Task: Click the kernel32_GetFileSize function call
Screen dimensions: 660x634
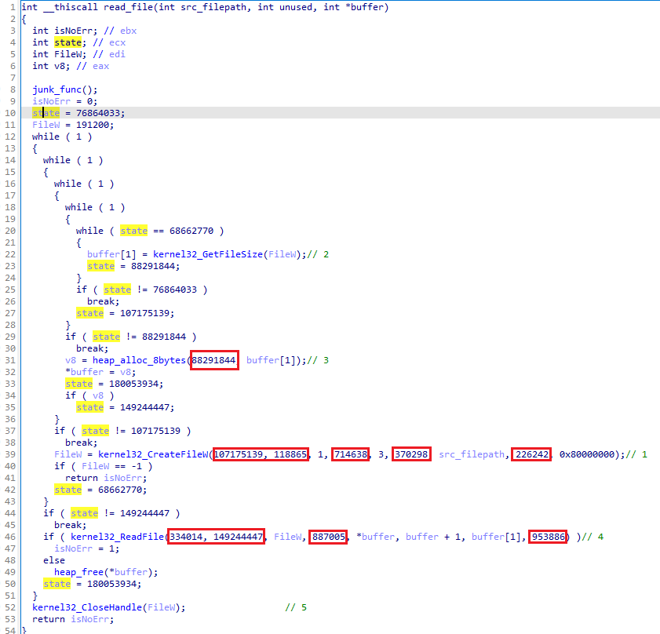Action: point(208,254)
